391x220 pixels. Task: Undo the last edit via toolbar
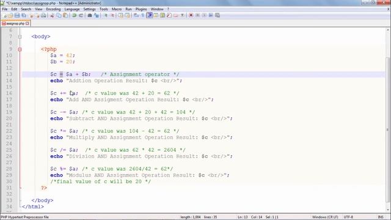point(74,15)
